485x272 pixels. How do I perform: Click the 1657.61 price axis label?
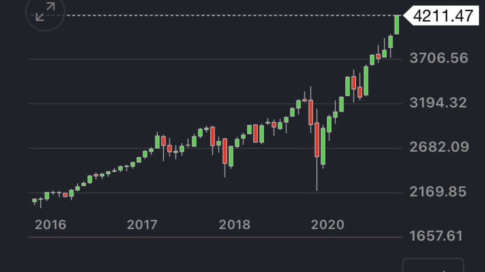[436, 236]
